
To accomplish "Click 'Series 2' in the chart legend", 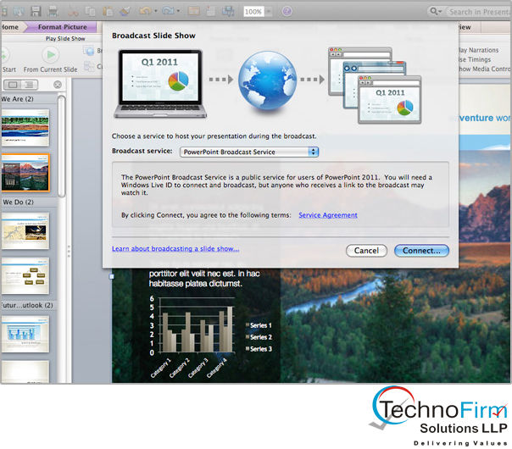I will click(x=261, y=337).
